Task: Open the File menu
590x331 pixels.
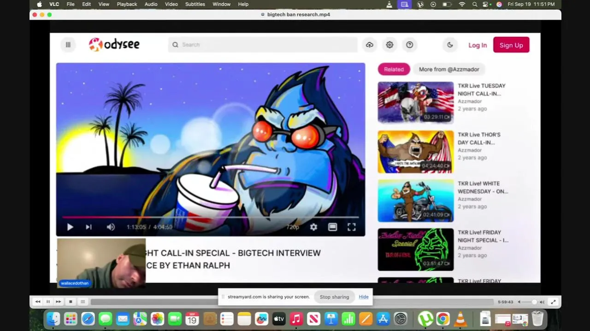Action: pyautogui.click(x=71, y=4)
